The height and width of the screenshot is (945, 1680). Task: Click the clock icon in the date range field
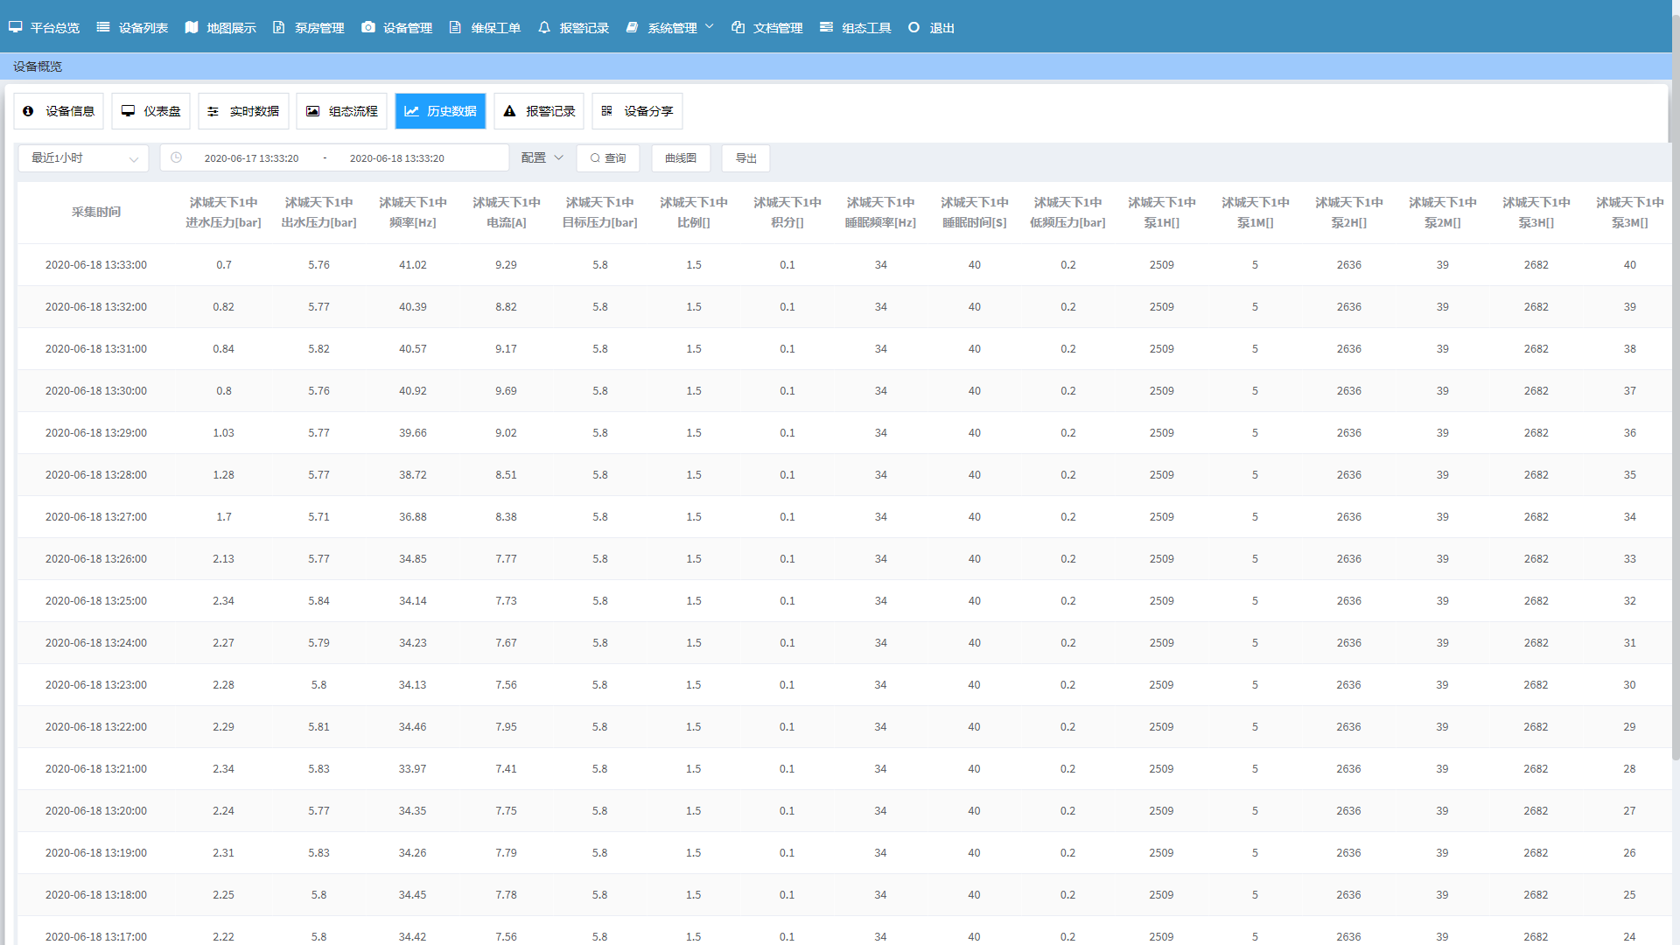pos(176,157)
